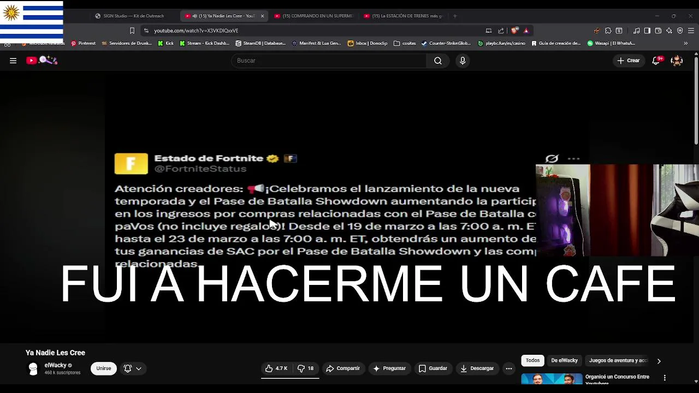This screenshot has height=393, width=699.
Task: Select the 'Juegos de aventura' filter chip
Action: coord(618,360)
